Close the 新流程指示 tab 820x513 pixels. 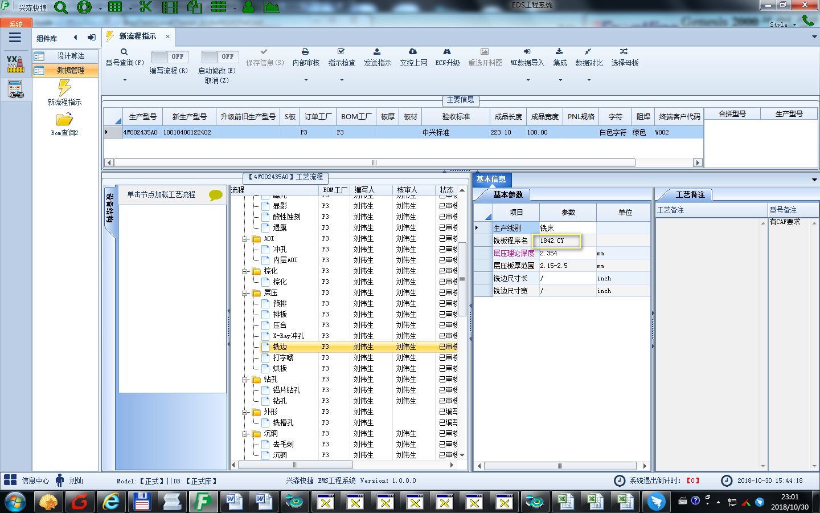[x=167, y=36]
